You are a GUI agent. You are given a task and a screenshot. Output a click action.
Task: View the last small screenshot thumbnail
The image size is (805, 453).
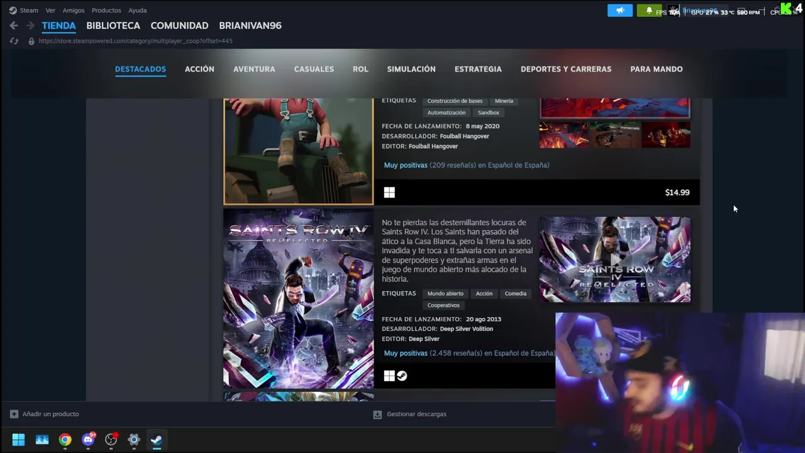pyautogui.click(x=666, y=135)
